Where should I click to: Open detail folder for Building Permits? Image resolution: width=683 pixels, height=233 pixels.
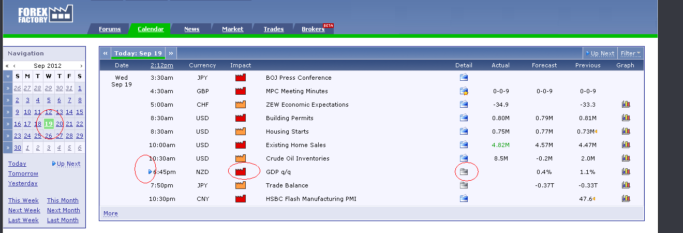[464, 118]
